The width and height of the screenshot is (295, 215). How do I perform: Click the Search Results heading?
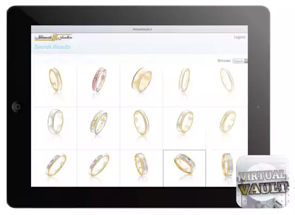(x=53, y=47)
